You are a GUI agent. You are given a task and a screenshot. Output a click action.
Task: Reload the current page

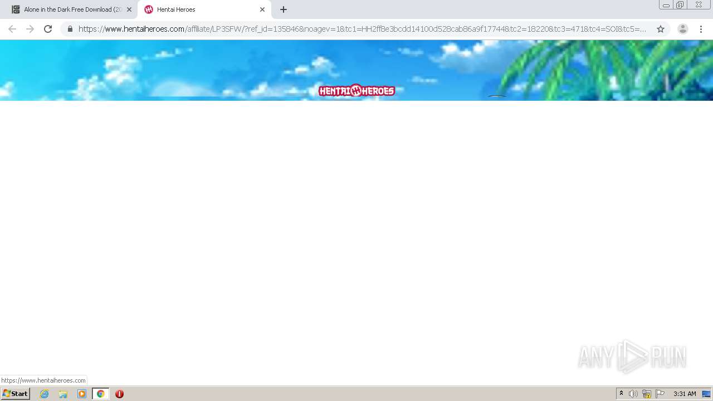click(x=48, y=29)
